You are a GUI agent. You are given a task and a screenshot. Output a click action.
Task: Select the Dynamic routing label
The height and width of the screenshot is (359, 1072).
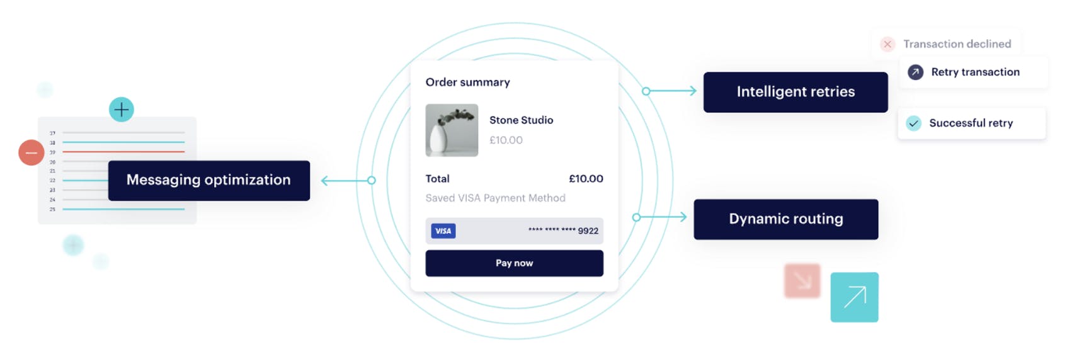(785, 219)
